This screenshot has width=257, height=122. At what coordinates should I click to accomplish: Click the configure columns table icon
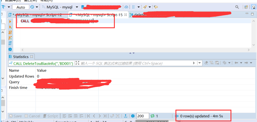[217, 63]
